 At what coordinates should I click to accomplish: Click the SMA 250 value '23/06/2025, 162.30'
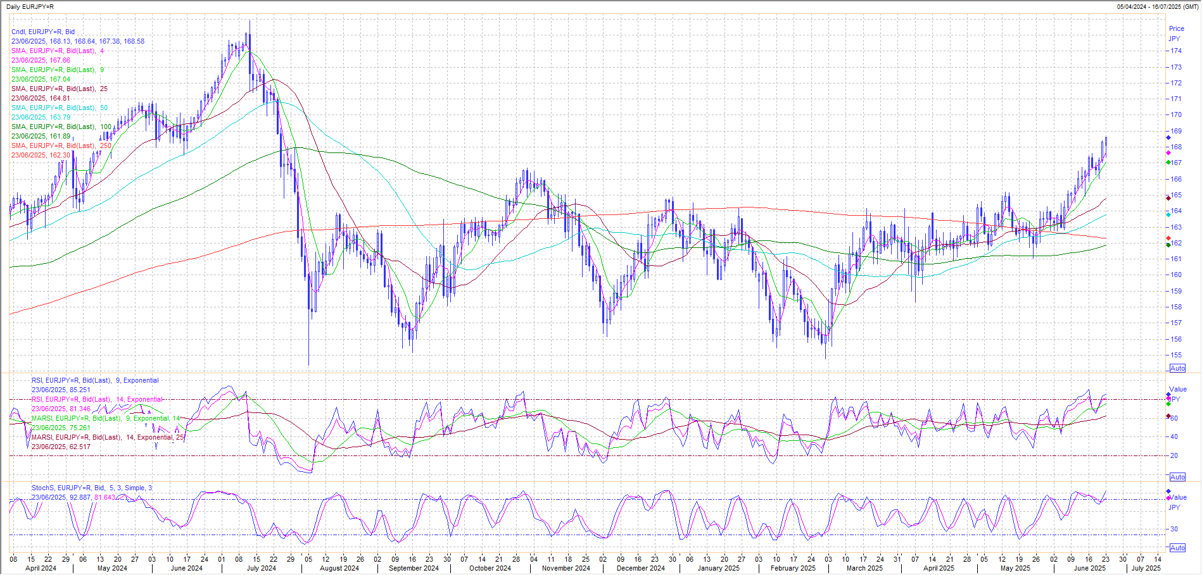(41, 155)
